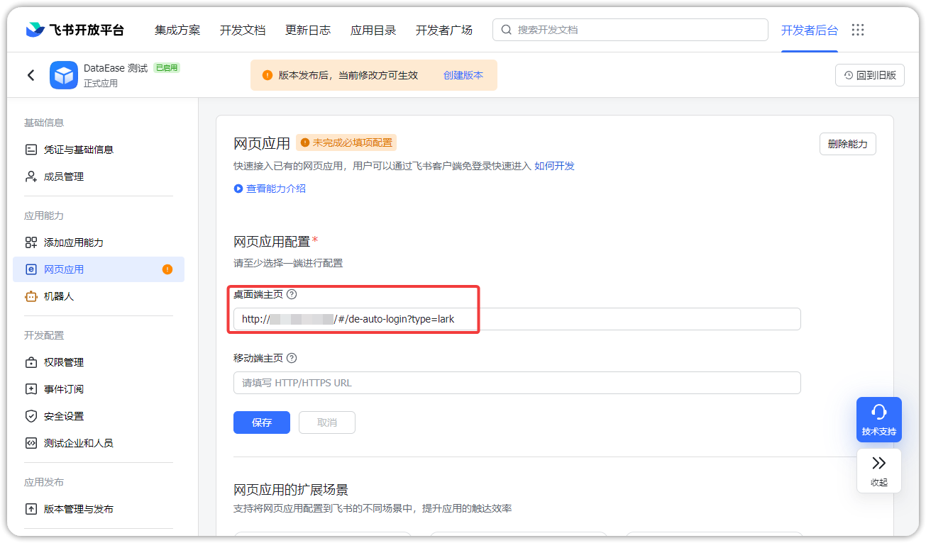Click the 回到旧版 button
The width and height of the screenshot is (926, 543).
(870, 75)
